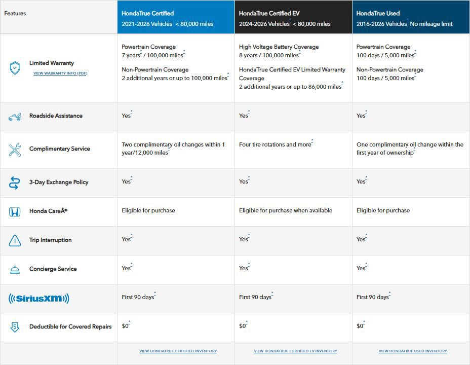Click the Complimentary Service wrench icon
The image size is (470, 365).
coord(15,150)
